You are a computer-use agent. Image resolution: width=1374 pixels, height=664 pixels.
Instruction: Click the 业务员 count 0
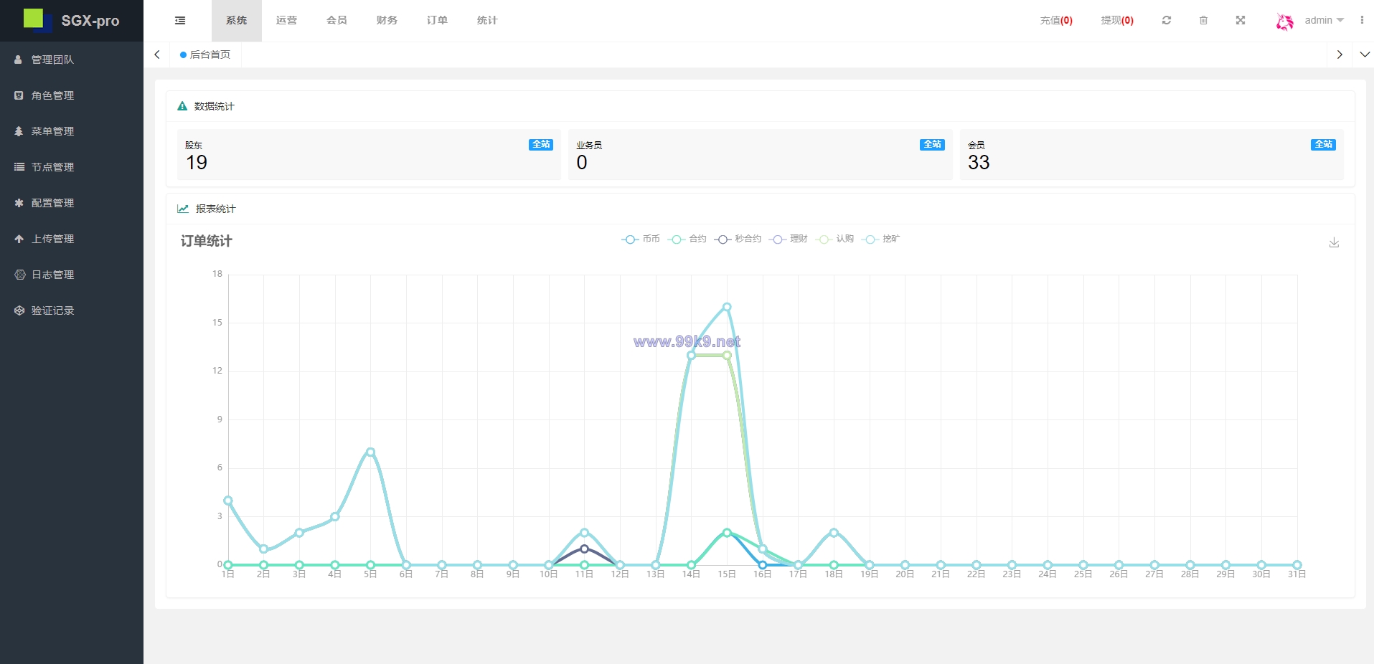click(x=582, y=163)
